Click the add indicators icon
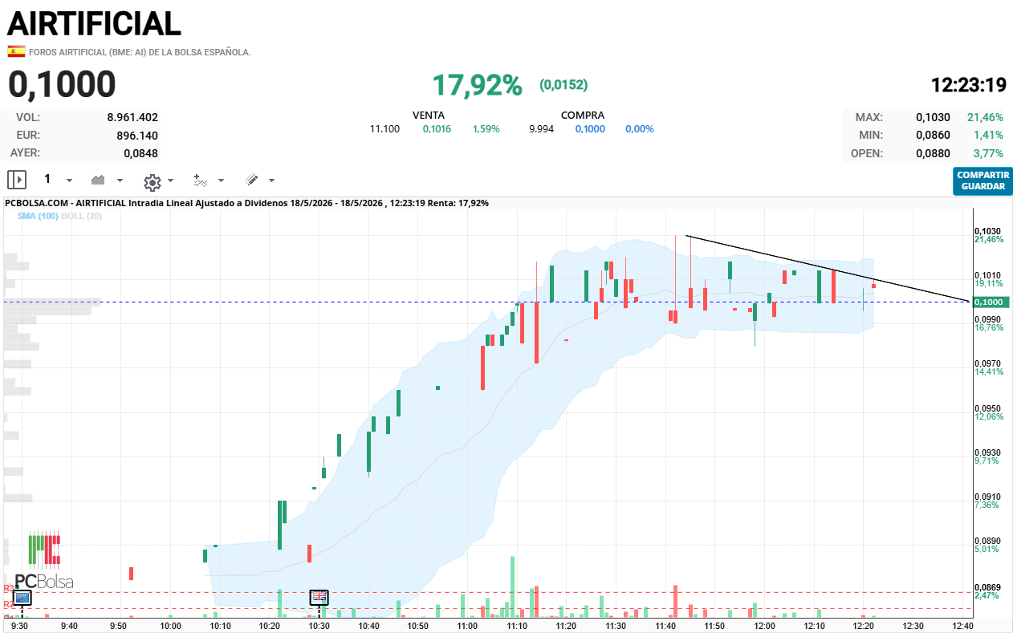 201,181
